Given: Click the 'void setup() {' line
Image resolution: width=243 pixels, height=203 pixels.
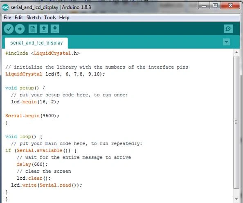Looking at the screenshot, I should (25, 88).
